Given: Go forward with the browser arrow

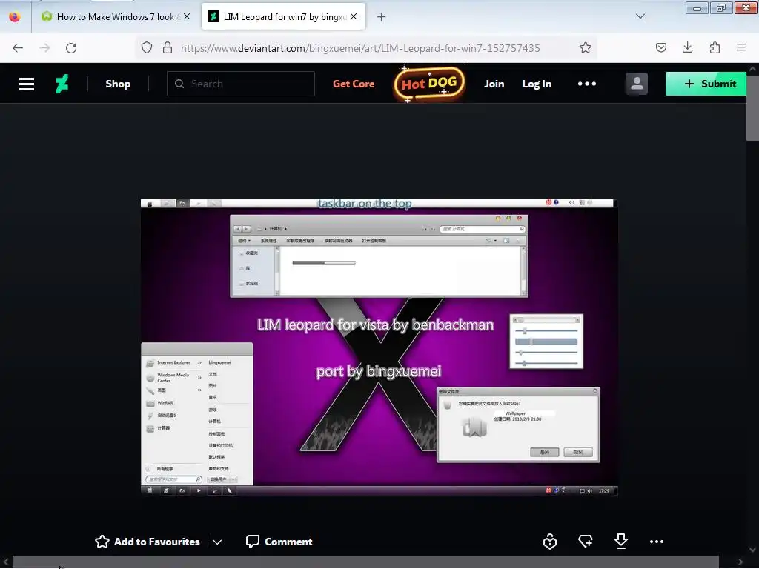Looking at the screenshot, I should coord(44,47).
